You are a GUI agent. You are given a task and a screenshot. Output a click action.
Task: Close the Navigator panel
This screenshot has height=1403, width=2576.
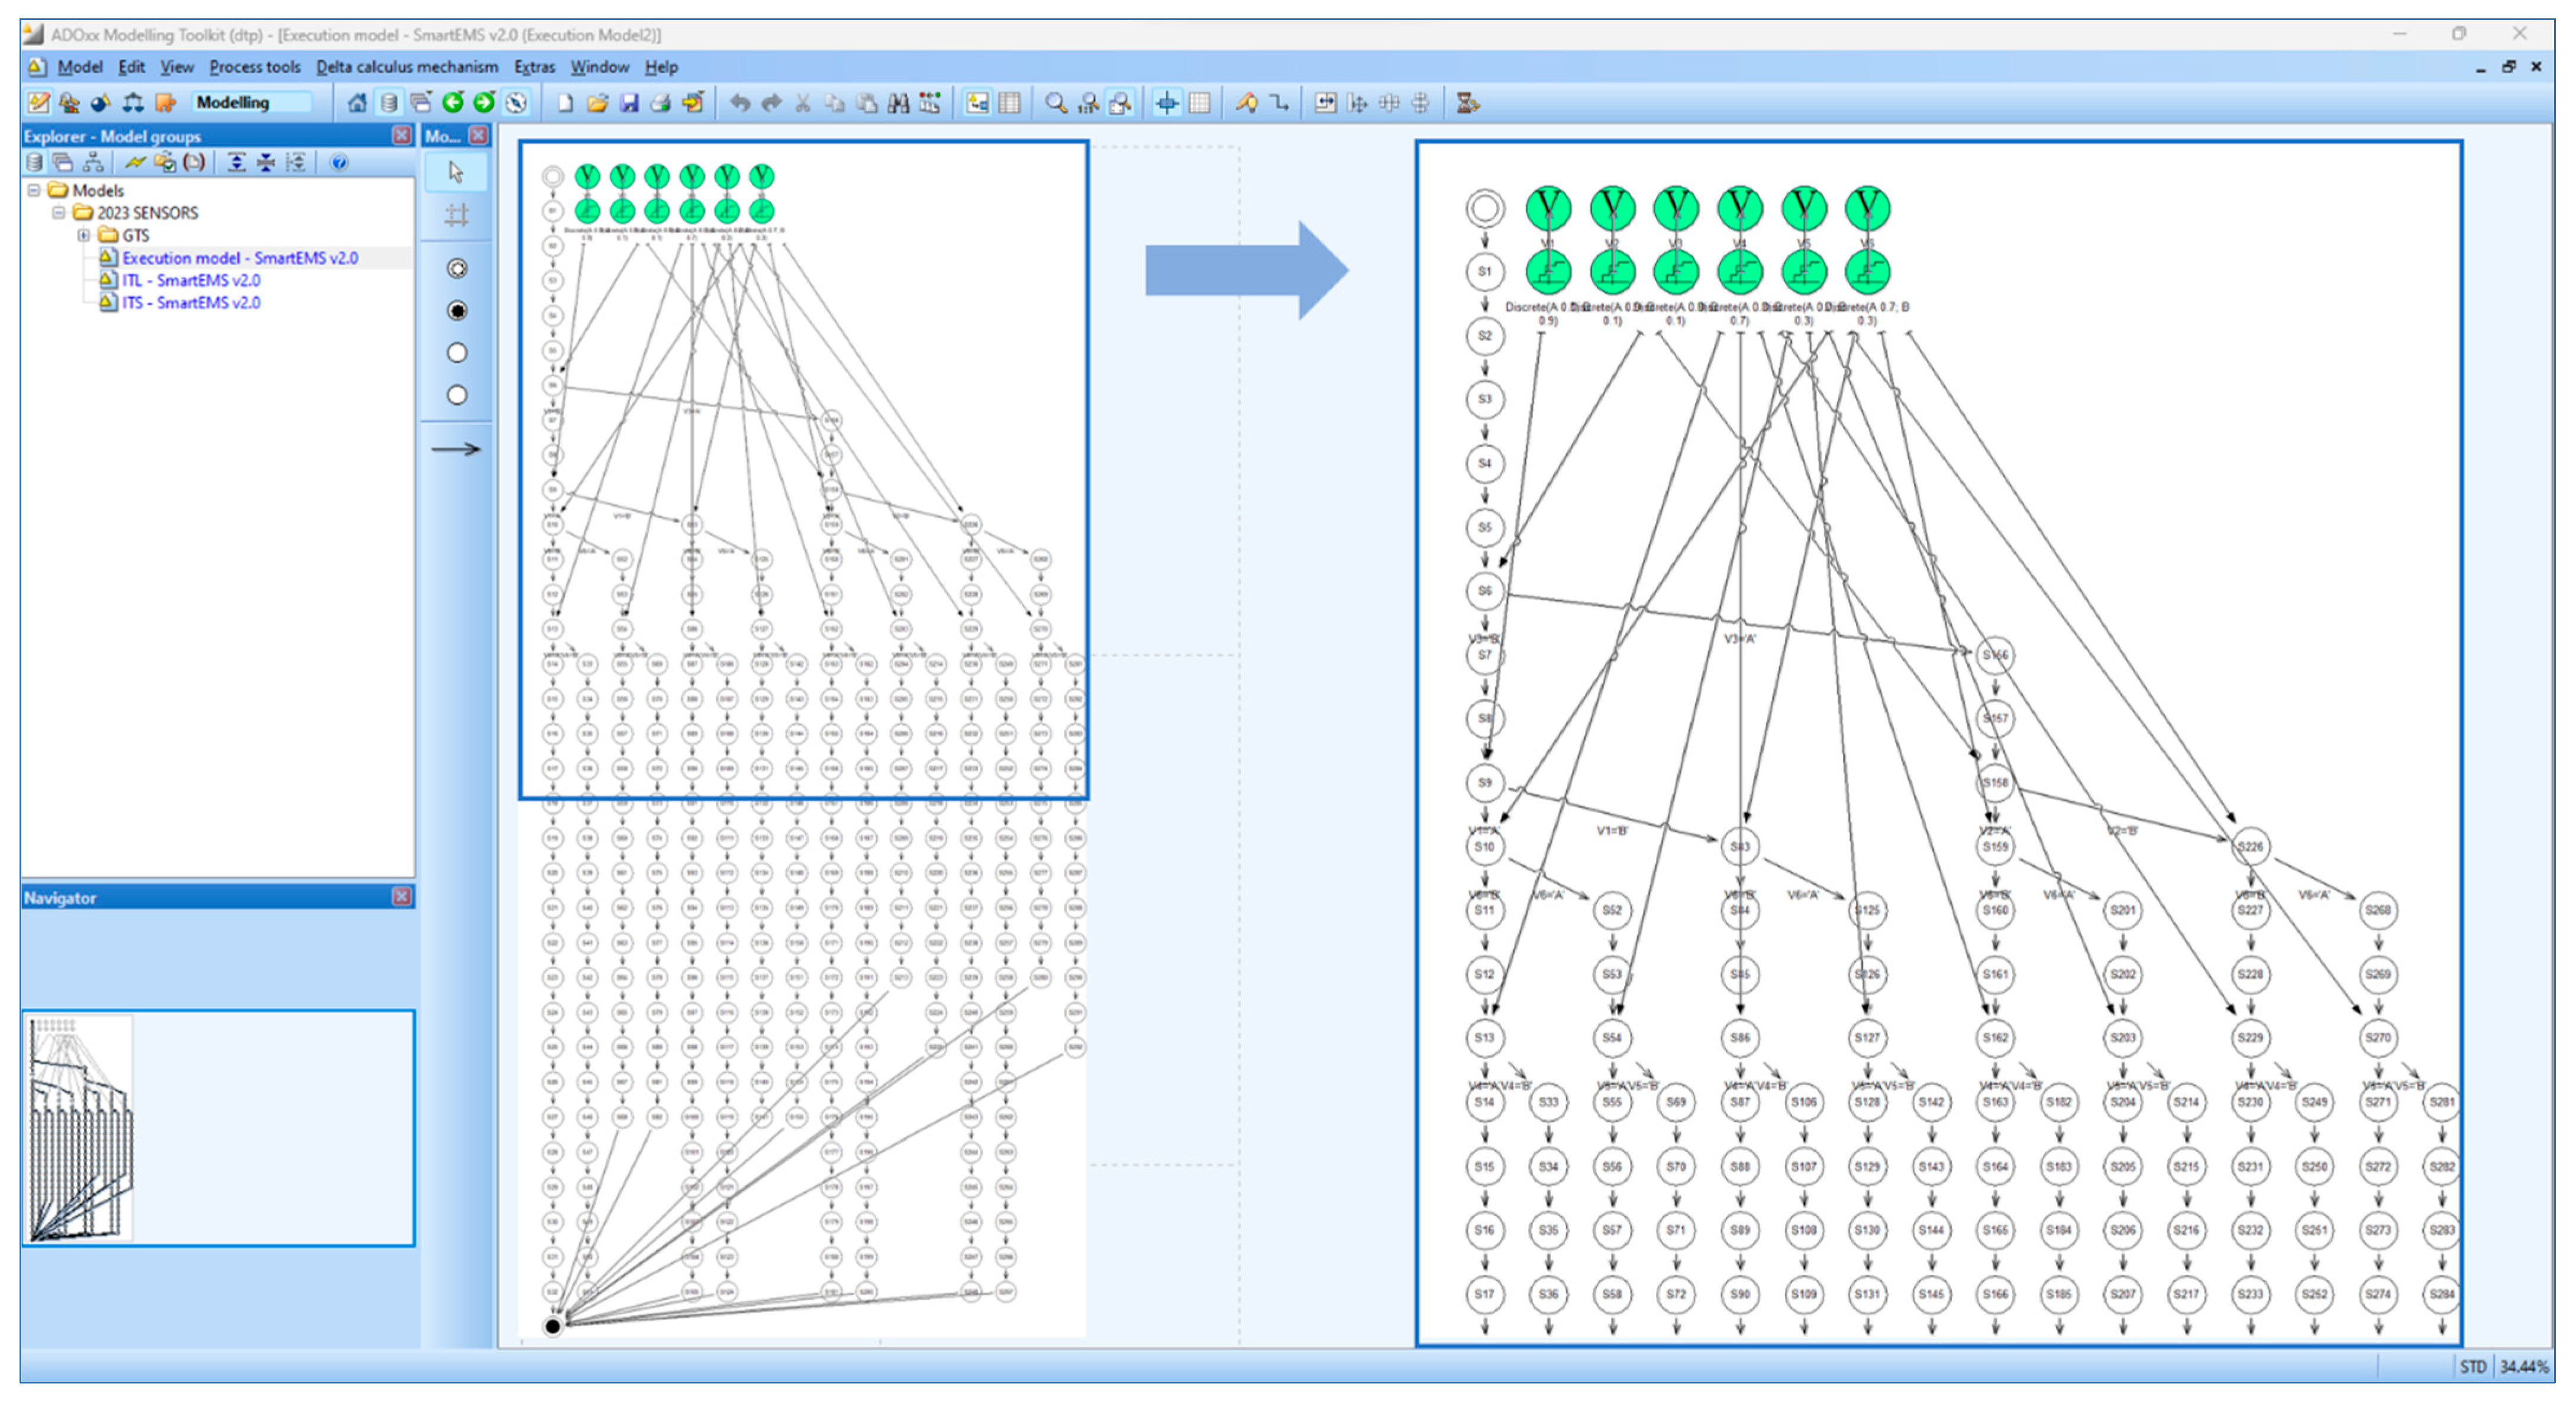[x=402, y=897]
